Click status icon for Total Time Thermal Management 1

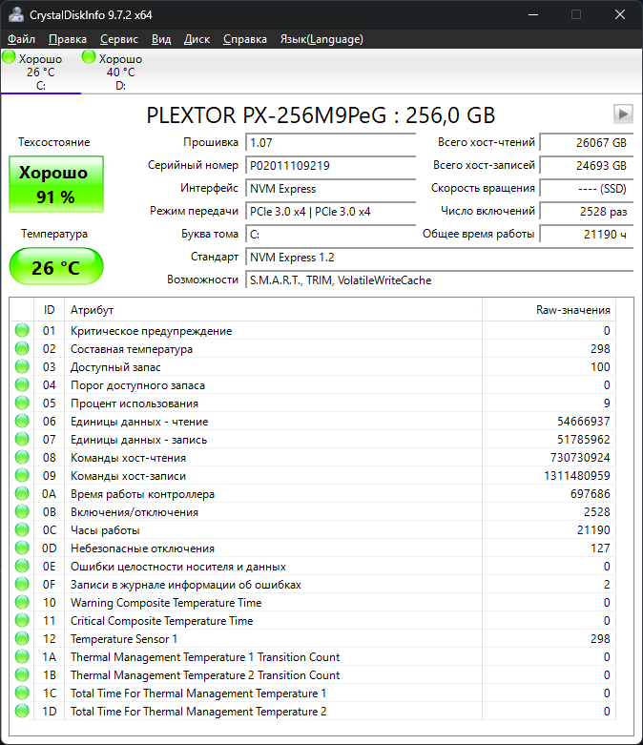pyautogui.click(x=22, y=693)
